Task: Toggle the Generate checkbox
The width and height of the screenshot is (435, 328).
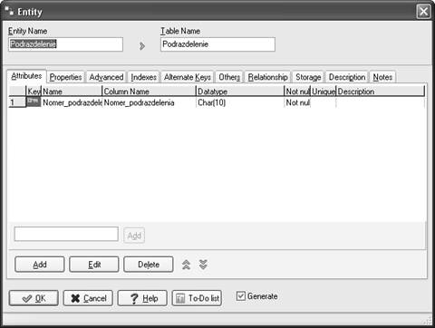Action: [x=241, y=296]
